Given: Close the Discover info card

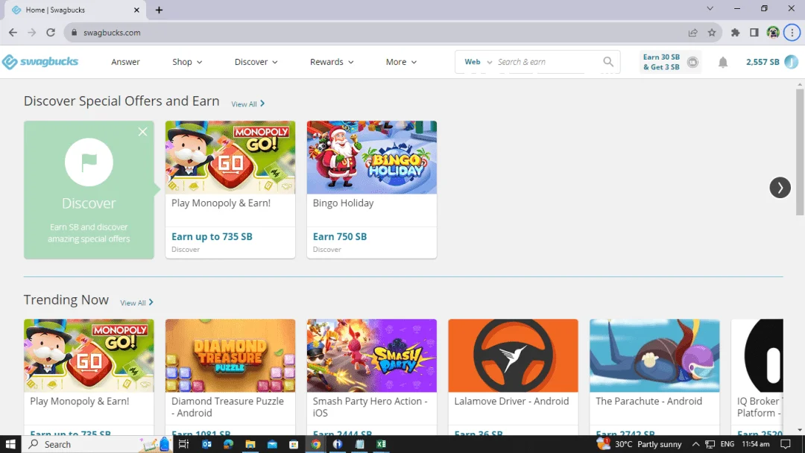Looking at the screenshot, I should pyautogui.click(x=142, y=132).
